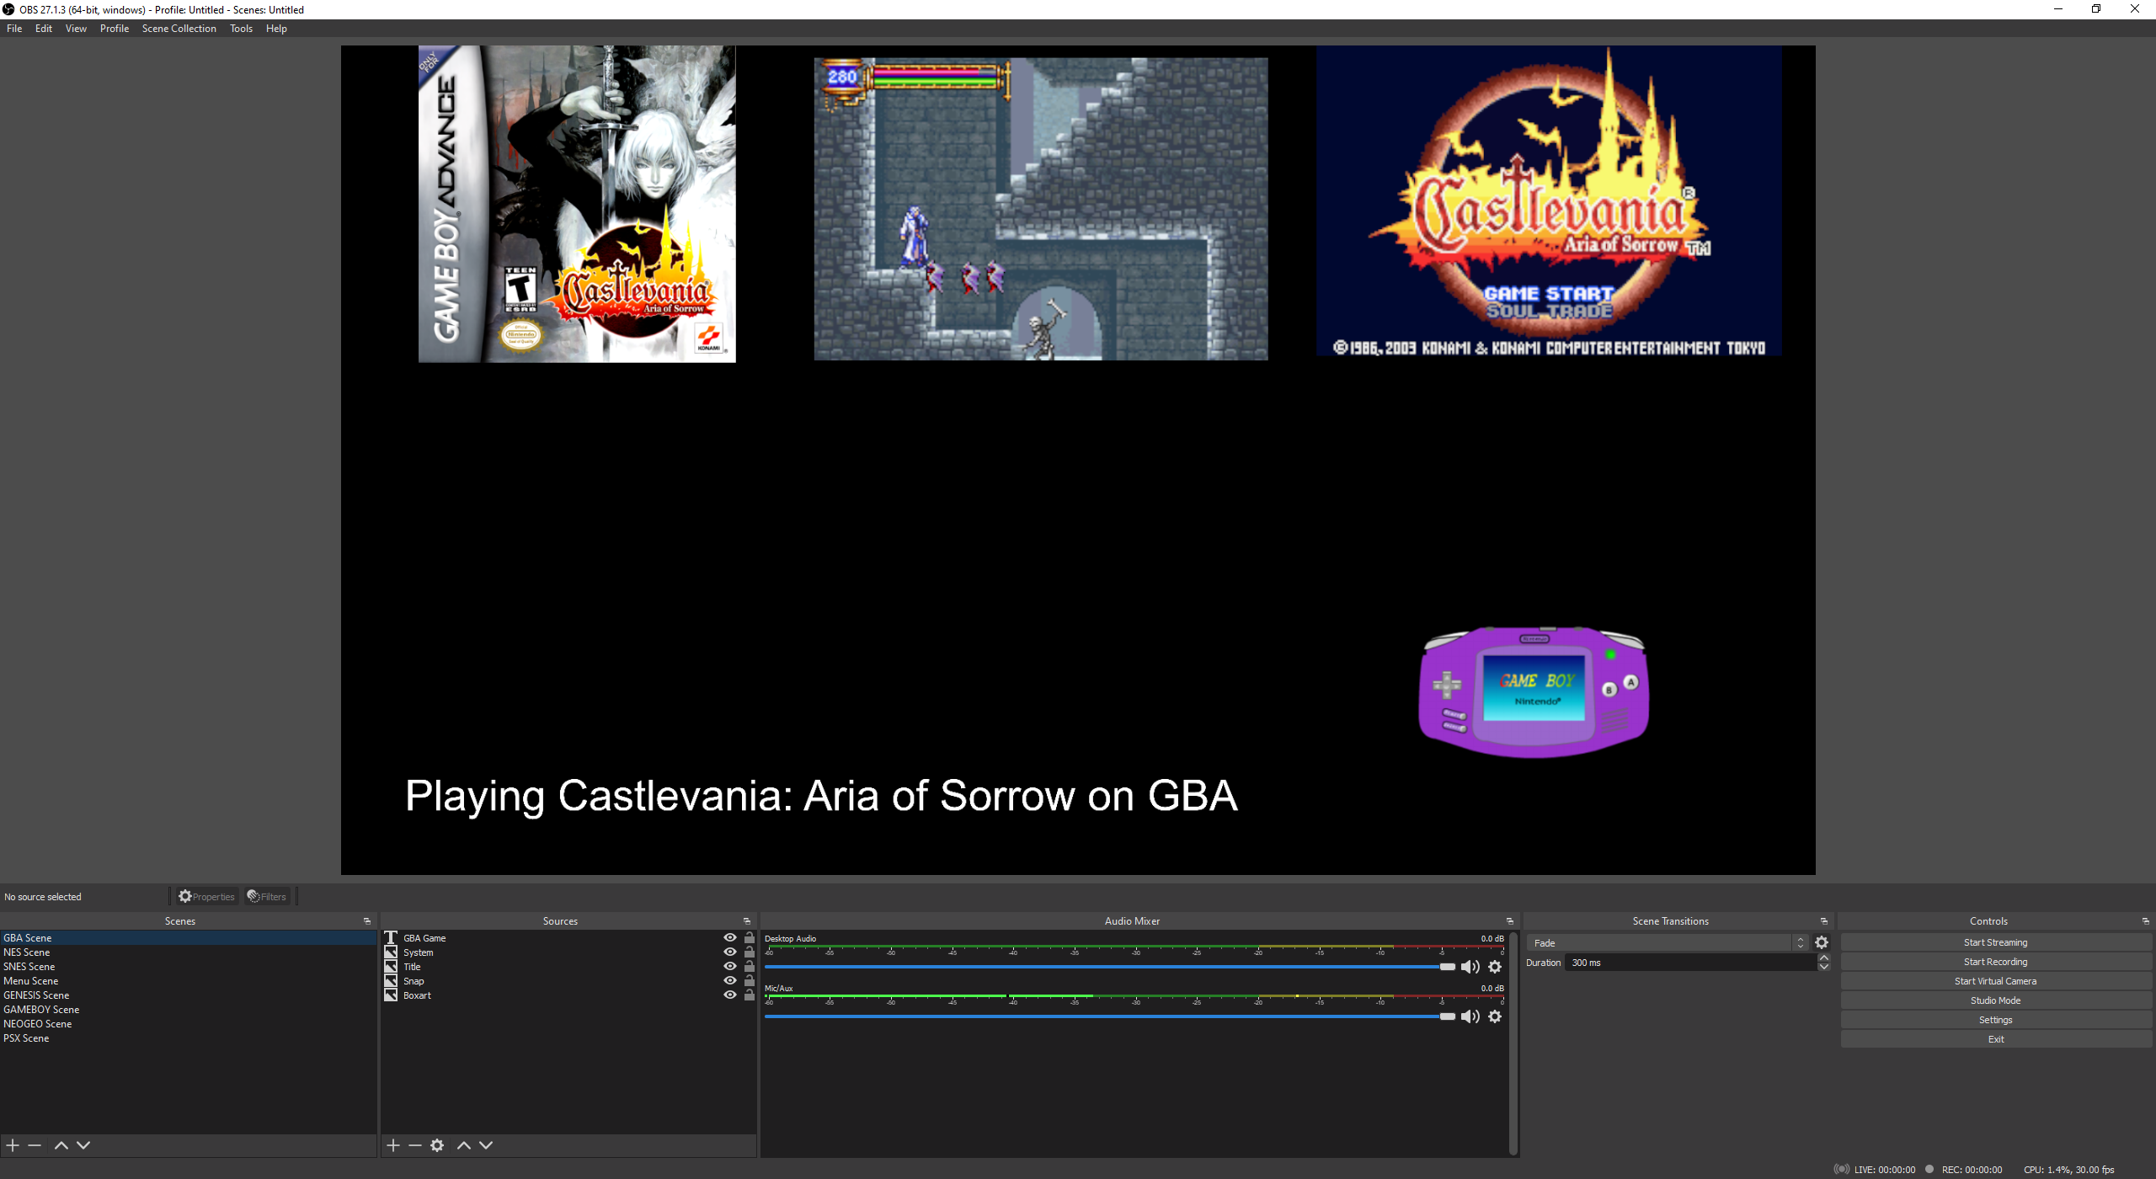Hide the Snap source
Viewport: 2156px width, 1179px height.
coord(729,980)
